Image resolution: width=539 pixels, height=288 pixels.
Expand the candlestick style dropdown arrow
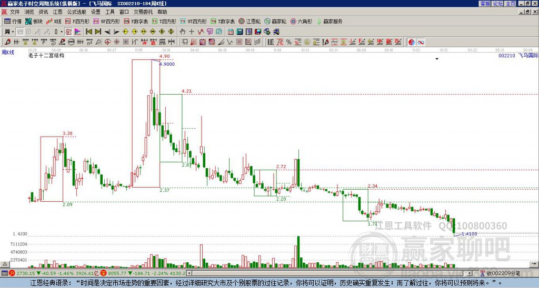[x=61, y=32]
